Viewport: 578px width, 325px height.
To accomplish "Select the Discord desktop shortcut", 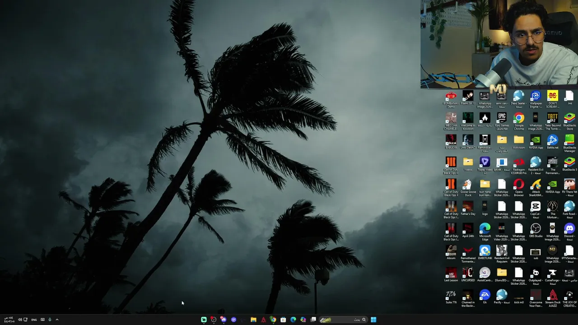I will (569, 232).
